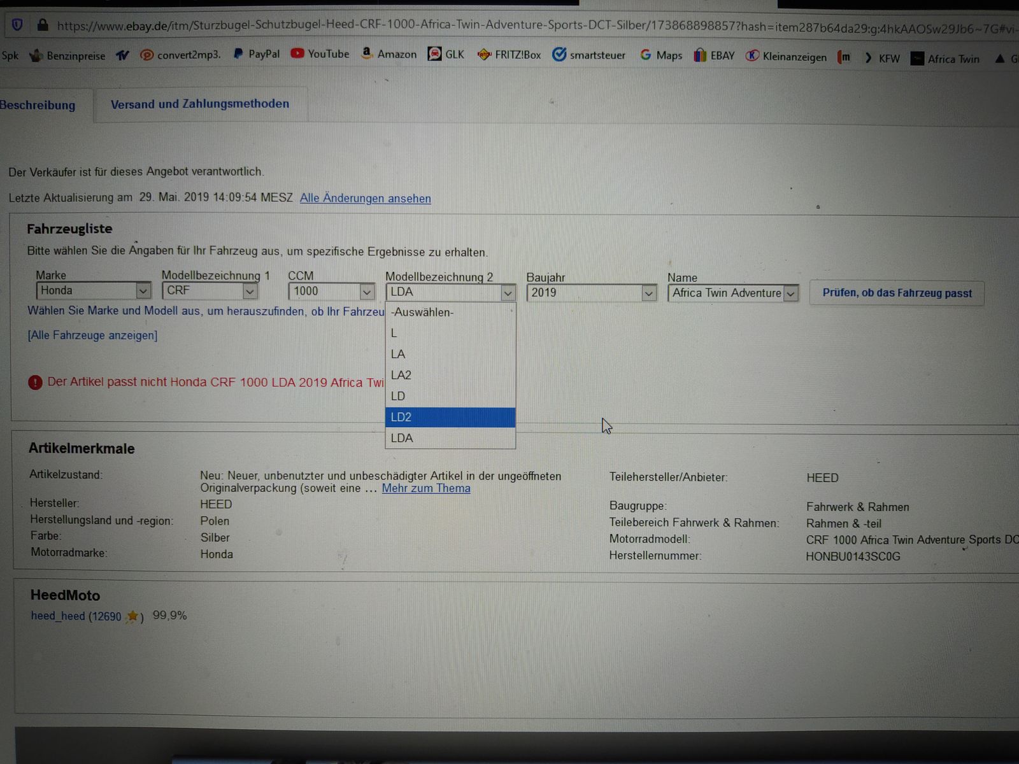The height and width of the screenshot is (764, 1019).
Task: Open the Kleinanzeigen bookmark
Action: pos(787,57)
